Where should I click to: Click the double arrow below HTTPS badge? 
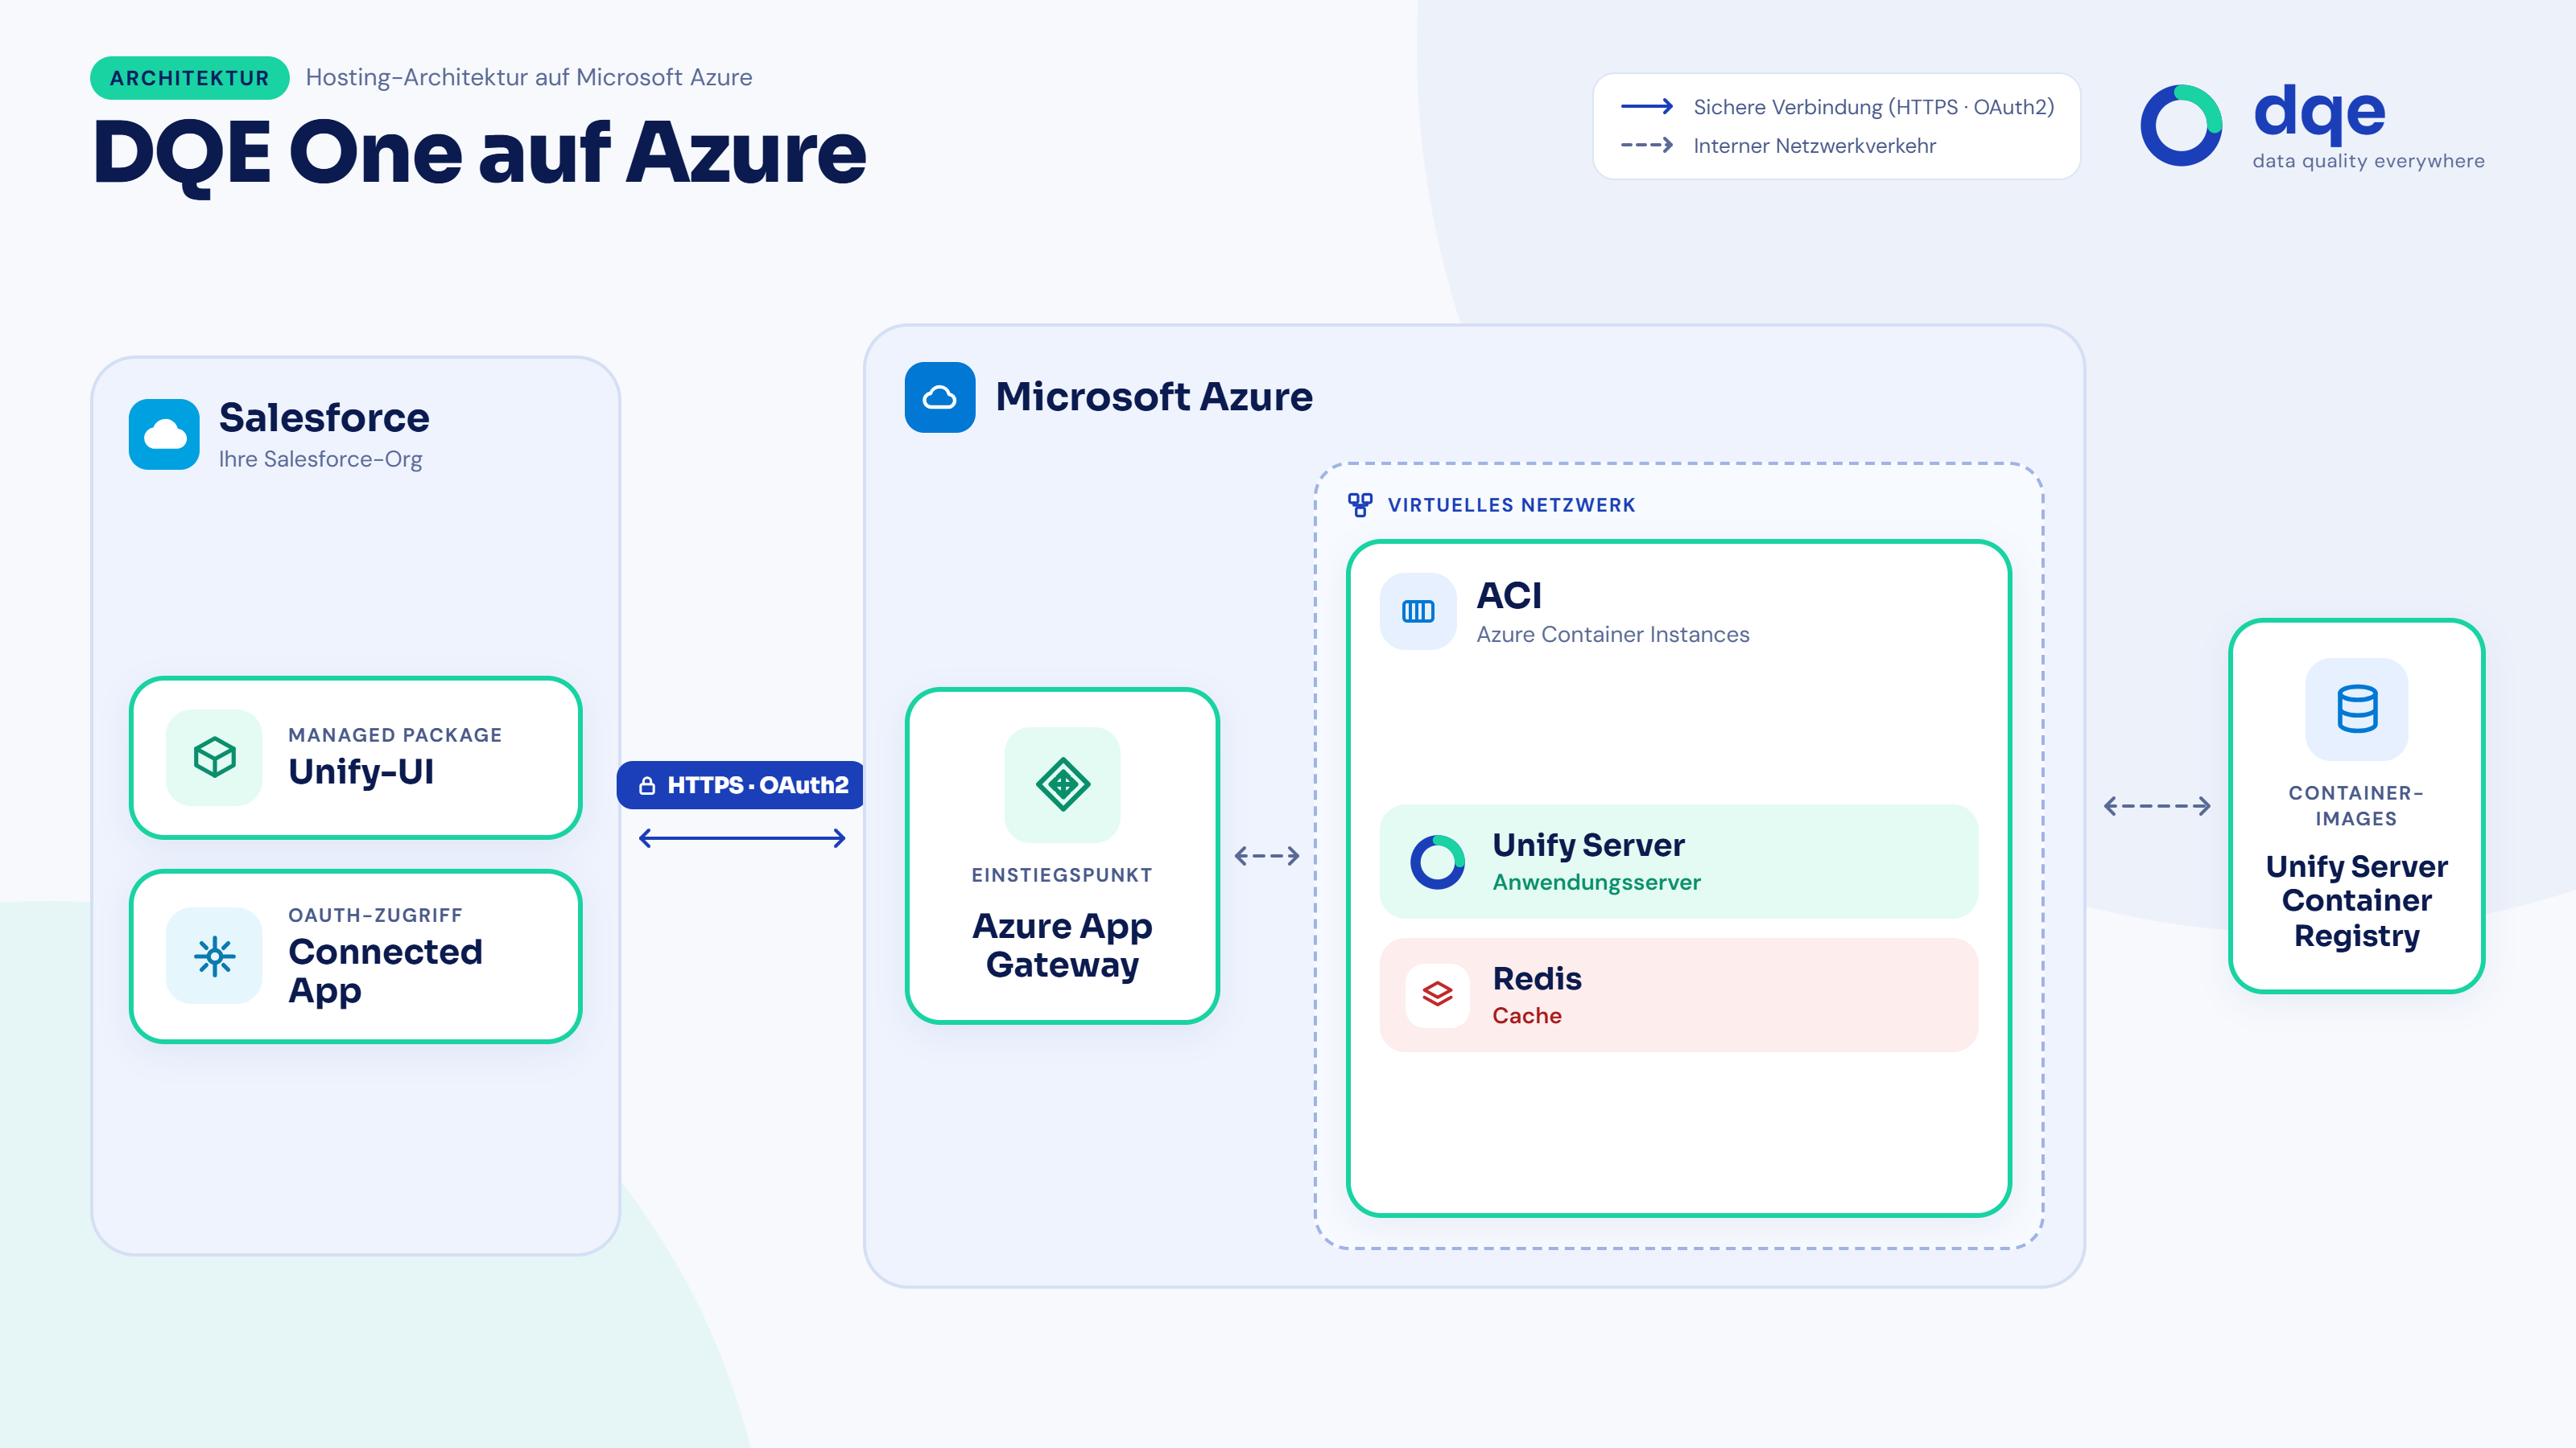(x=742, y=837)
